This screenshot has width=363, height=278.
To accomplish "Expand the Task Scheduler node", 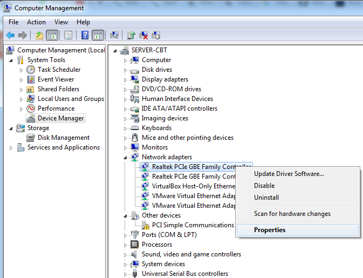I will pos(21,70).
